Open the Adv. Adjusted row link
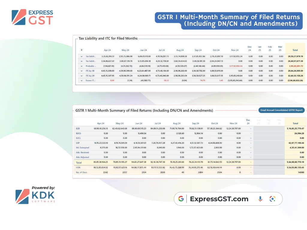 coord(82,157)
